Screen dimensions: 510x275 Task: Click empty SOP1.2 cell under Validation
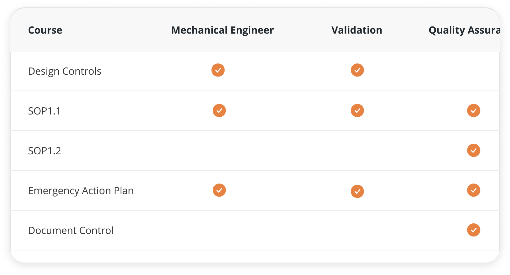point(357,151)
